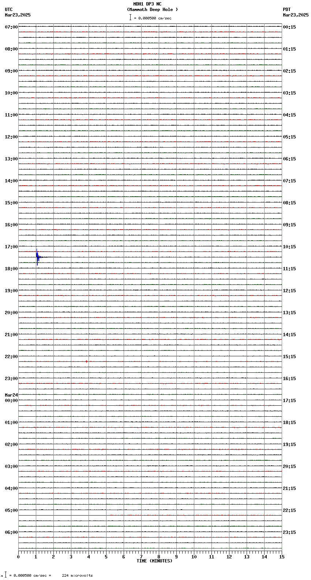Screen dimensions: 311x580
Task: Click the 06:15 PDT time label
Action: tap(289, 159)
